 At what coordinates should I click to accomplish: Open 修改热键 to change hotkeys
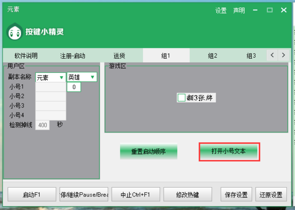click(x=187, y=195)
